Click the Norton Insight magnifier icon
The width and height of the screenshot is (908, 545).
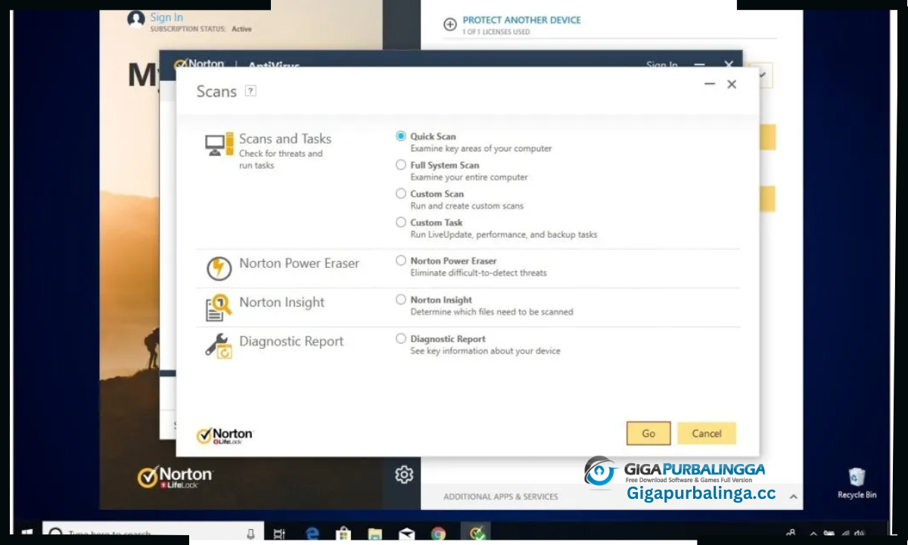219,307
